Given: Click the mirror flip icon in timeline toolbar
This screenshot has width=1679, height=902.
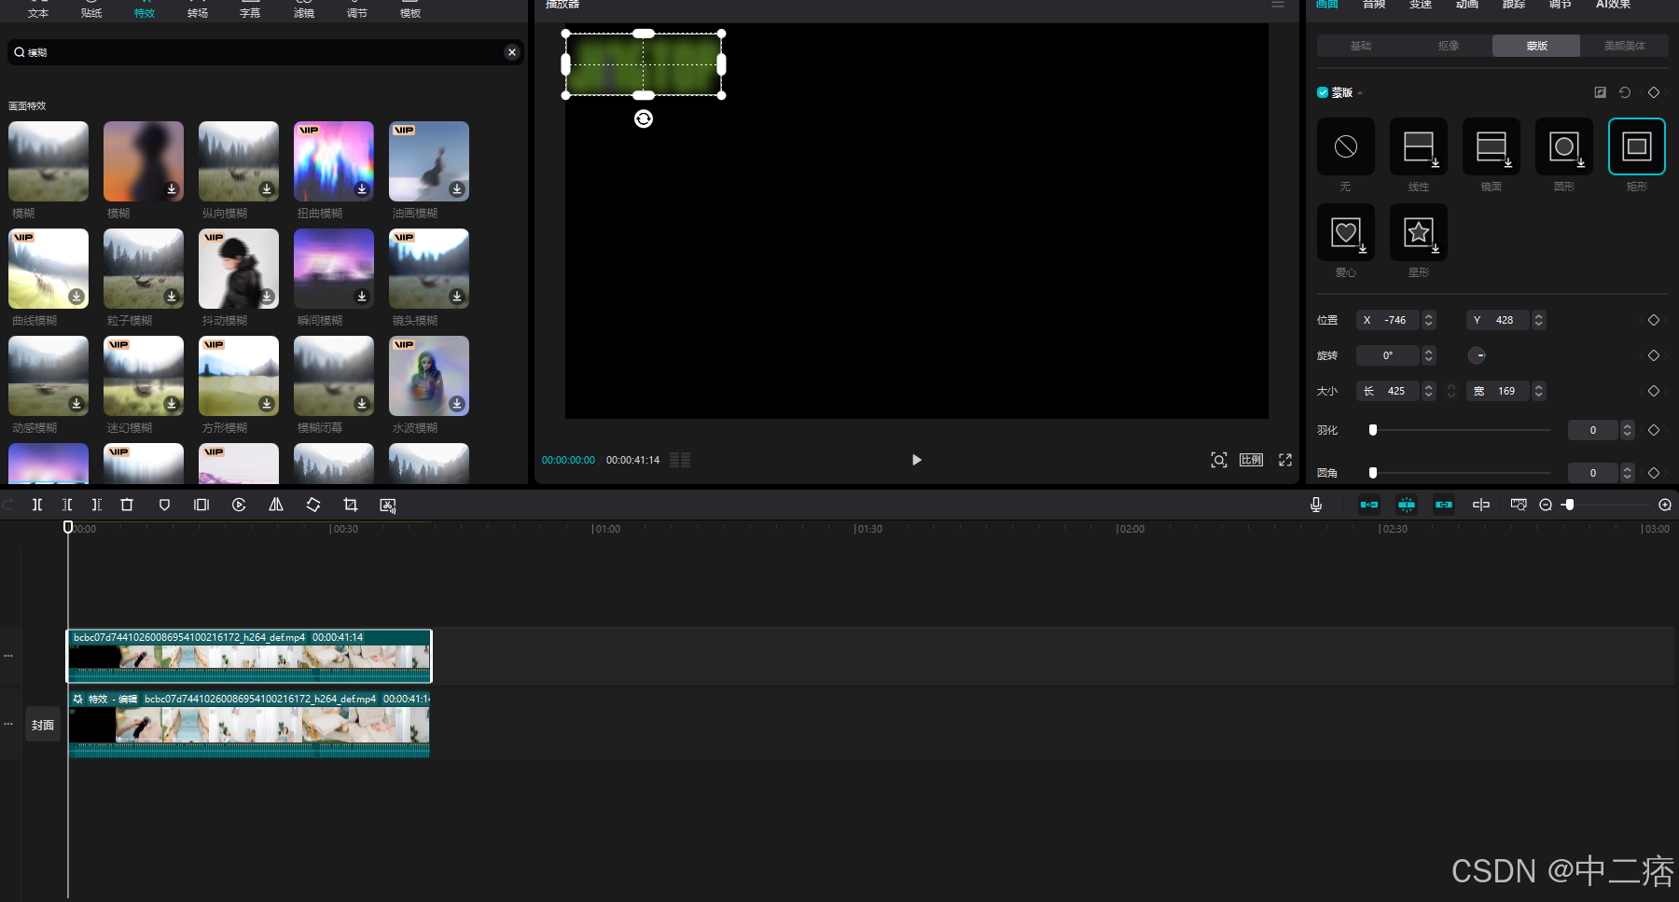Looking at the screenshot, I should click(x=276, y=505).
